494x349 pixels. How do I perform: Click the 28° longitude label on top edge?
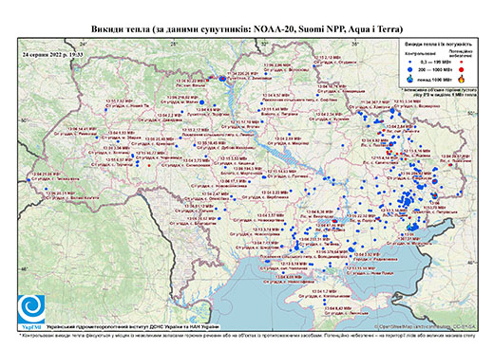tap(173, 44)
